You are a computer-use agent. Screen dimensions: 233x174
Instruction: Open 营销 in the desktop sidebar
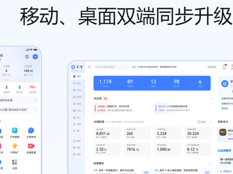point(77,104)
